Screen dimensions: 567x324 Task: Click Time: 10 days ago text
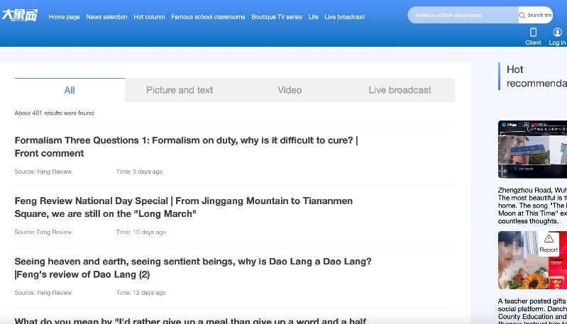click(x=141, y=233)
